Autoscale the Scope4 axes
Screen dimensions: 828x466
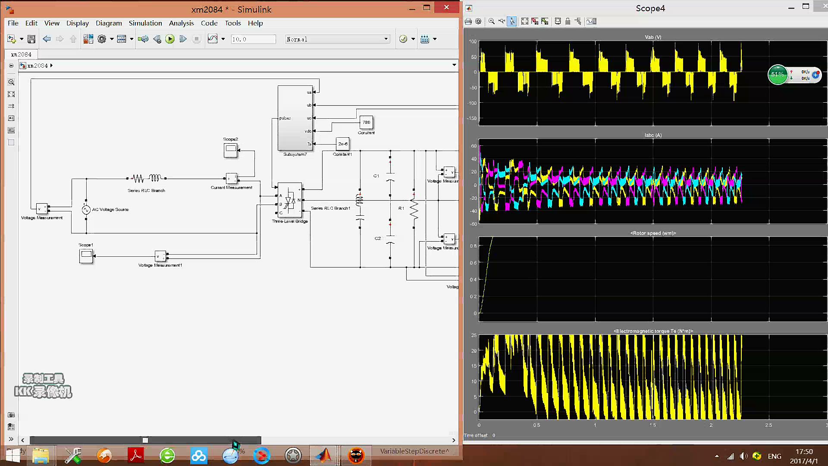[525, 21]
